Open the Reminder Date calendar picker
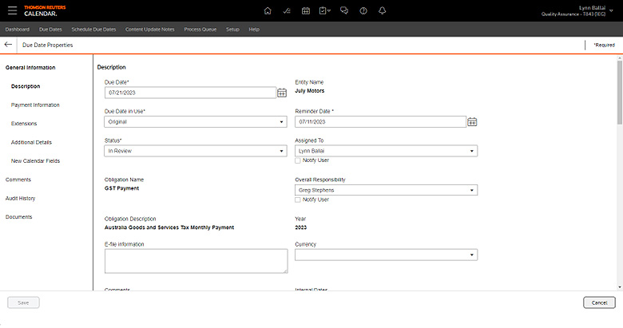Screen dimensions: 623x328 472,122
